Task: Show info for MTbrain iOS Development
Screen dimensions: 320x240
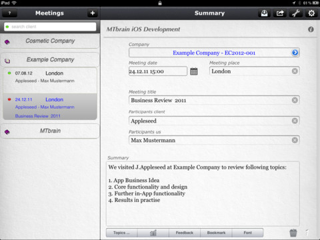Action: [311, 29]
